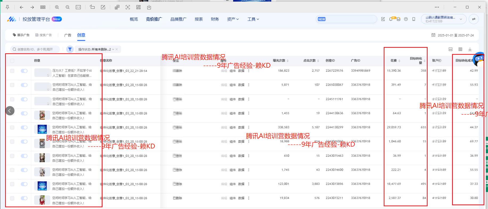Rotate the image with the rotate icon
Viewport: 488px width, 209px height.
[92, 7]
